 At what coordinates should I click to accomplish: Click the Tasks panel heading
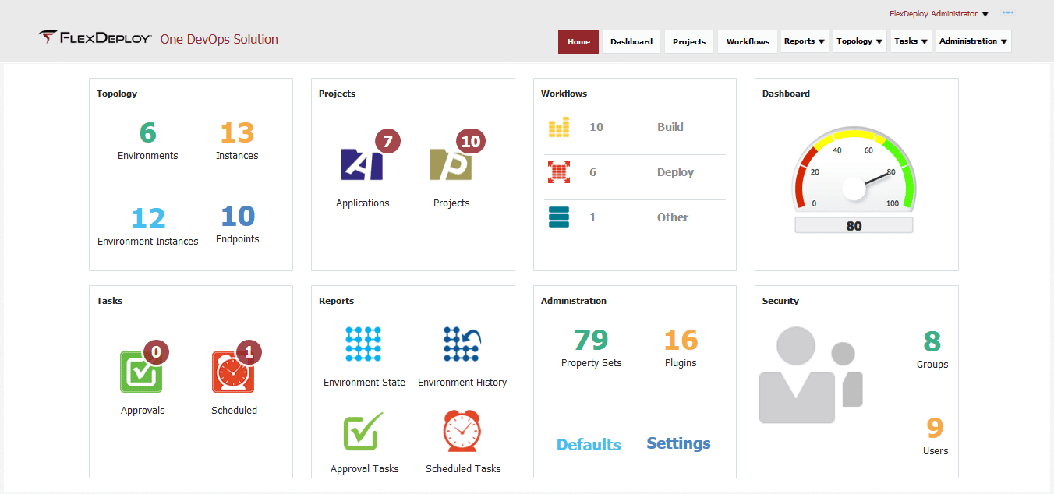(109, 301)
